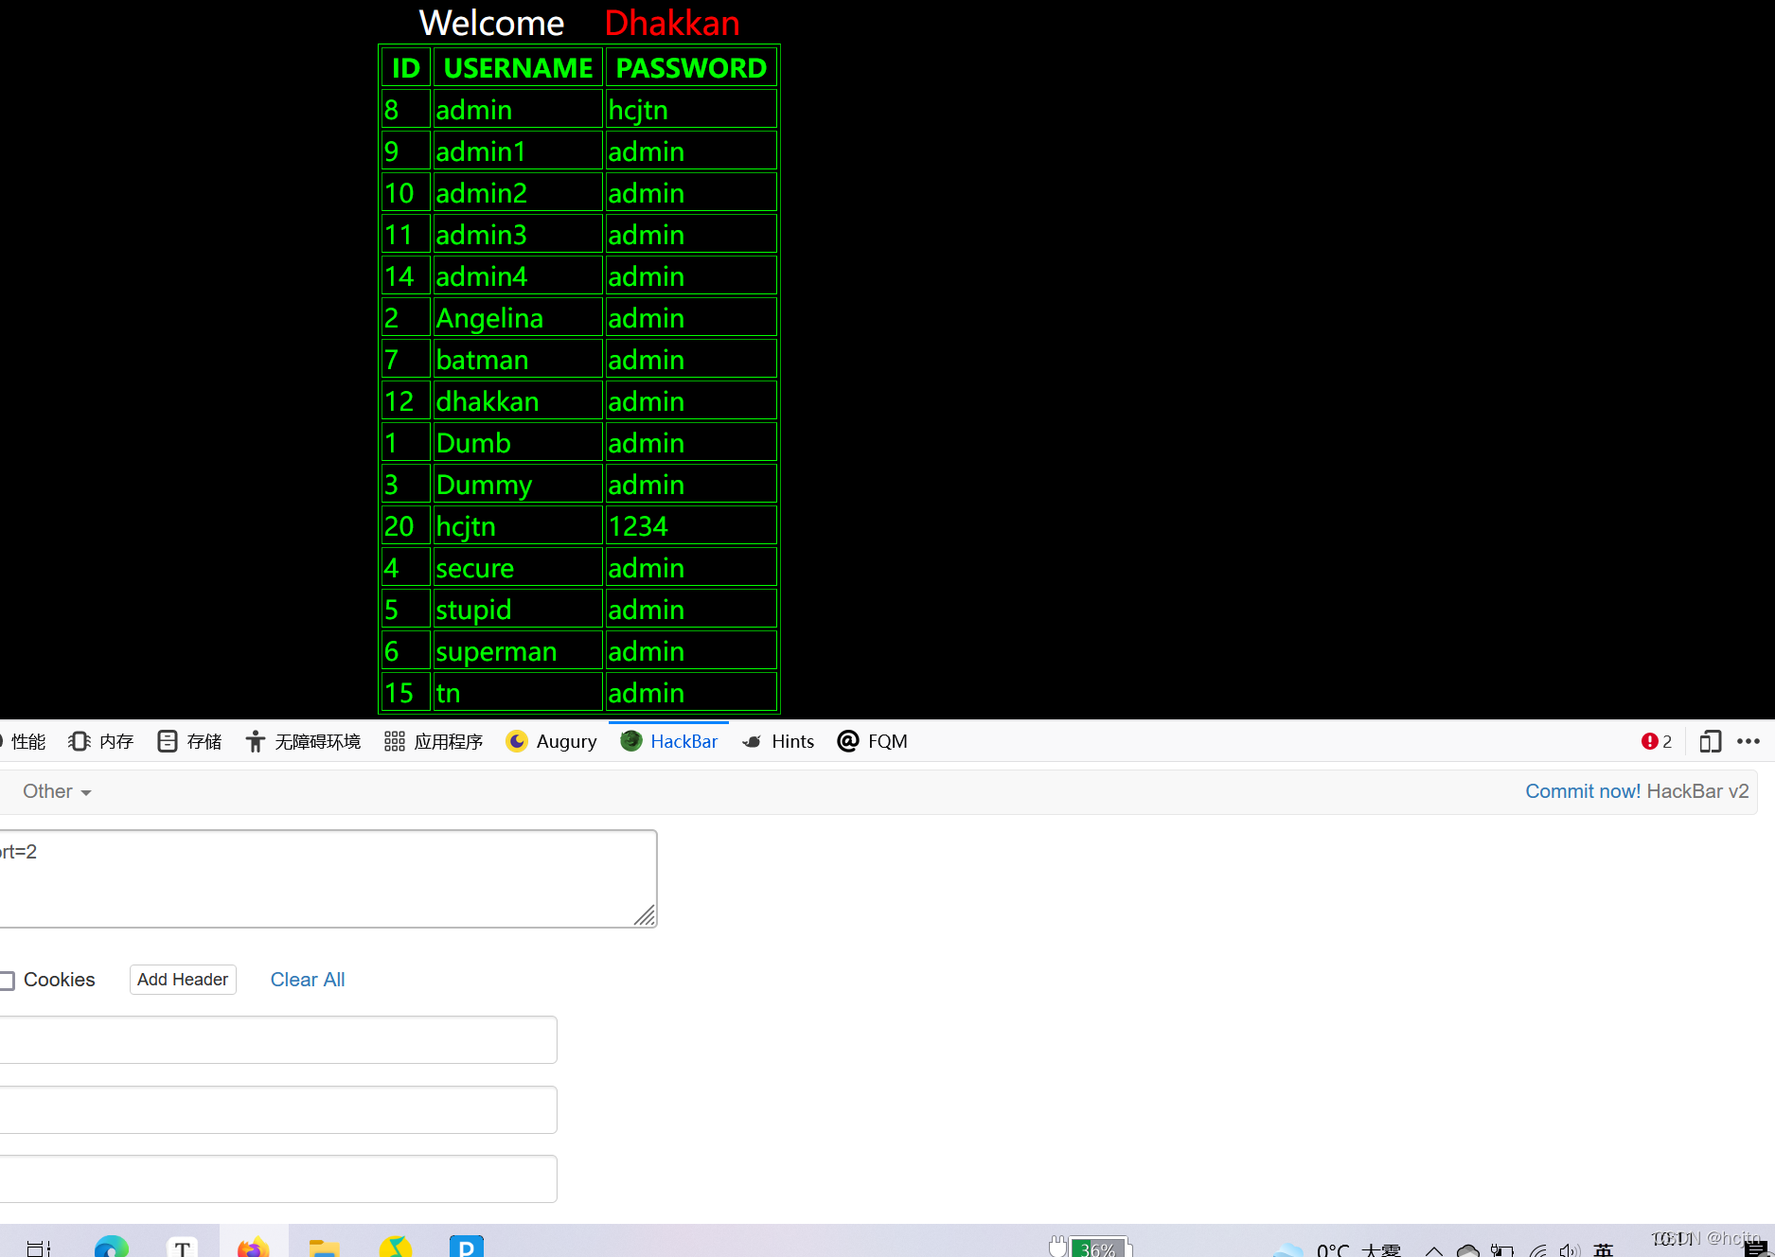Viewport: 1775px width, 1257px height.
Task: Open Microsoft Edge from the taskbar
Action: 112,1247
